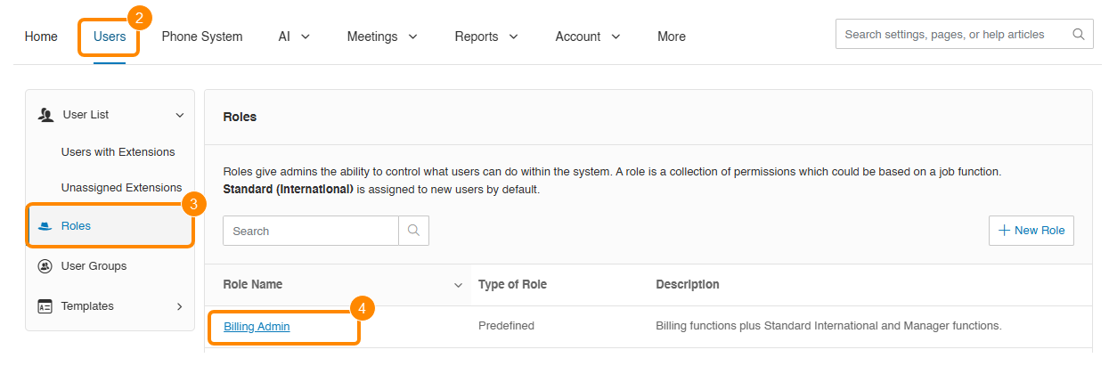This screenshot has width=1117, height=366.
Task: Click the magnifier icon in top search bar
Action: point(1079,35)
